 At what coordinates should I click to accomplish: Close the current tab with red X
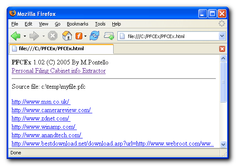(222, 49)
